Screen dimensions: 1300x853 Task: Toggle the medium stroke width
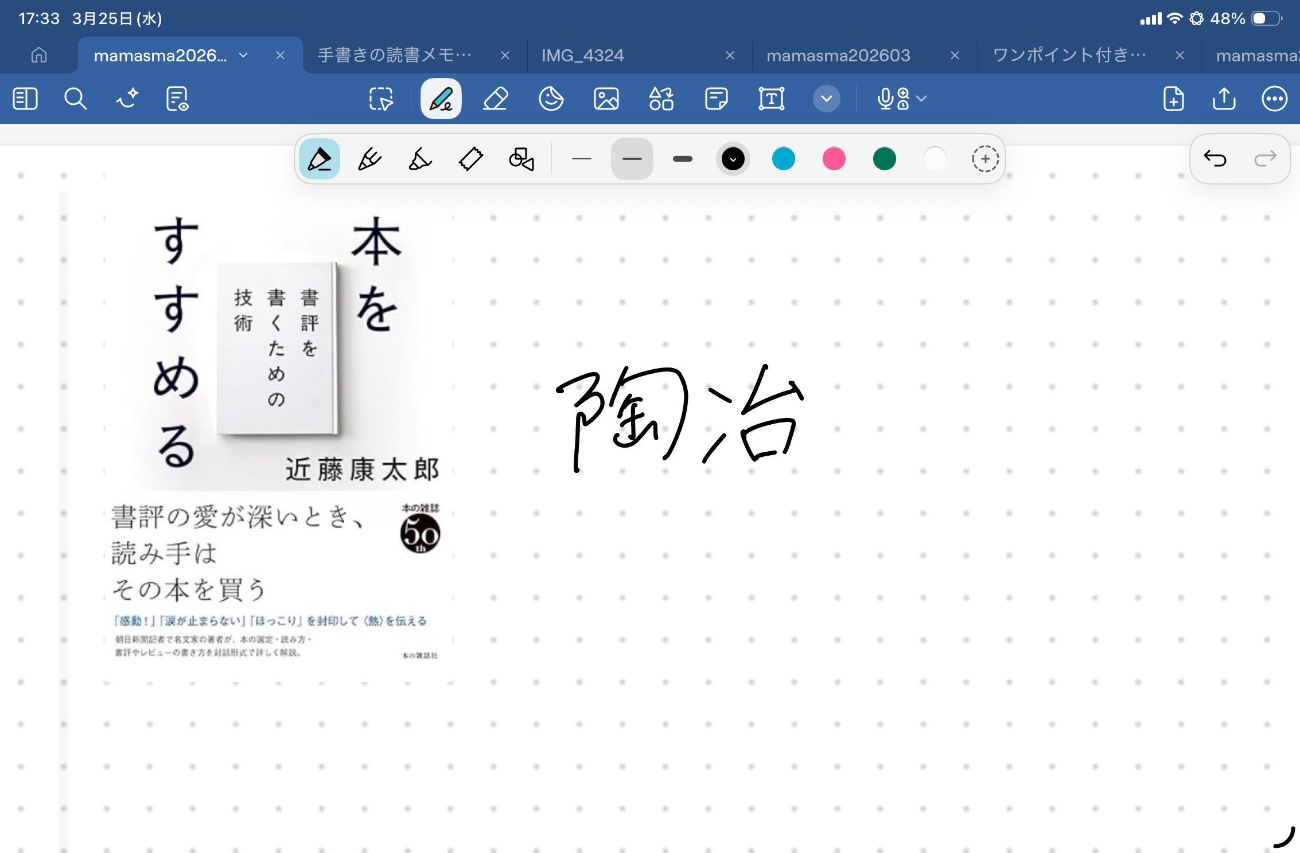632,159
